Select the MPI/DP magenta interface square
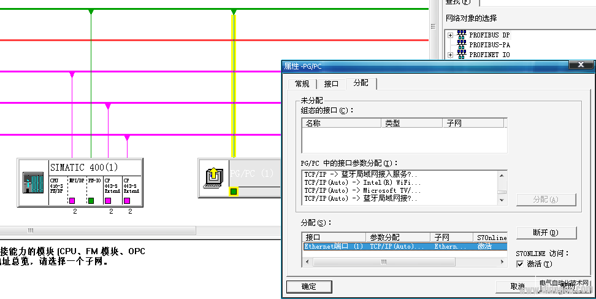 (x=72, y=200)
